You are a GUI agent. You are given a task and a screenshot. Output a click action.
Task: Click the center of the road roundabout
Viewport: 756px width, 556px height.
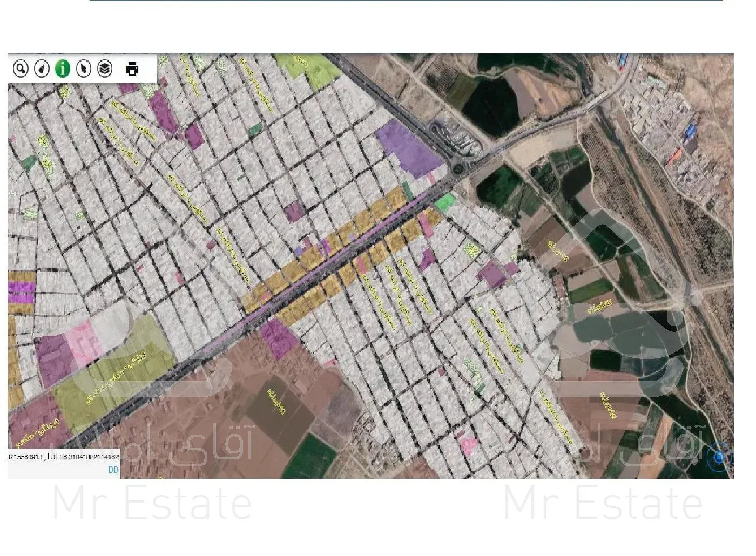(460, 169)
